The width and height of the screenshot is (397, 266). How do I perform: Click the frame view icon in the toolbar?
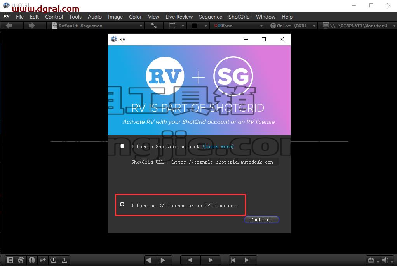click(x=172, y=26)
